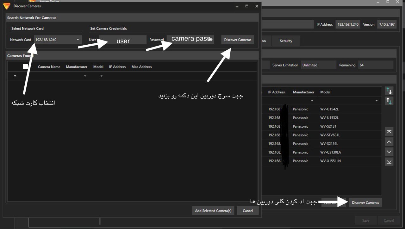Move selected camera to bottom of list
The width and height of the screenshot is (405, 229).
(x=389, y=162)
